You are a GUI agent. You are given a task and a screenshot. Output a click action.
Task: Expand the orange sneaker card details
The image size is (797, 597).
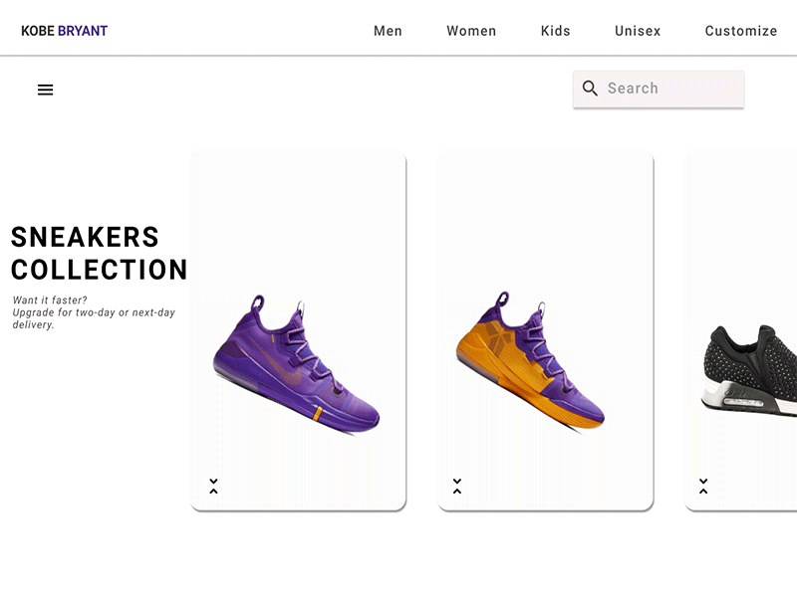point(457,487)
